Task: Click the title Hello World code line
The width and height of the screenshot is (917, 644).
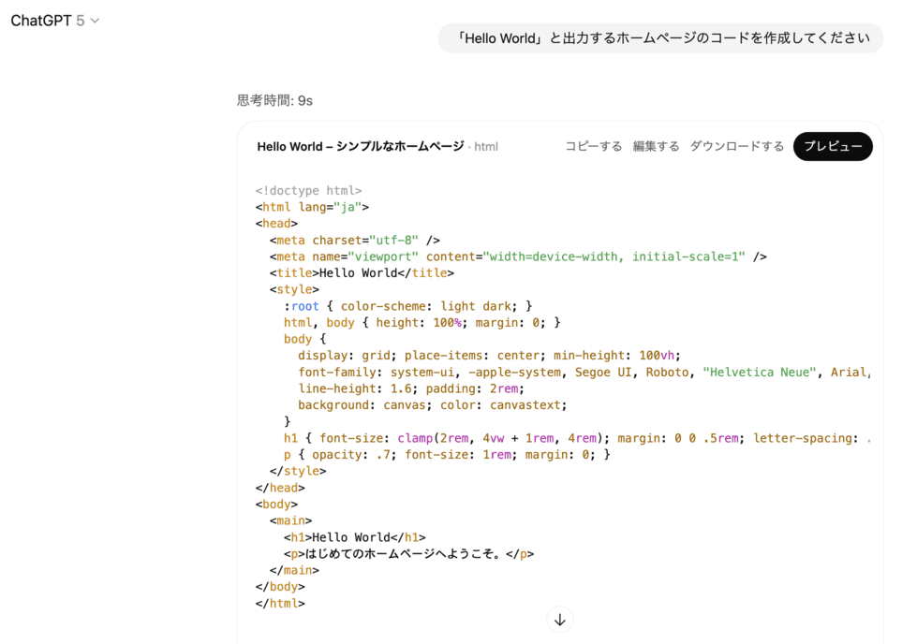Action: click(x=362, y=273)
